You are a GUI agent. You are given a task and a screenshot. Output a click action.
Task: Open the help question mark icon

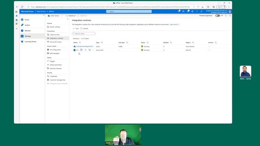click(x=197, y=11)
